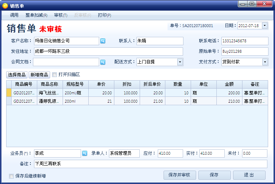Minimize the 销售单 window

click(x=243, y=4)
